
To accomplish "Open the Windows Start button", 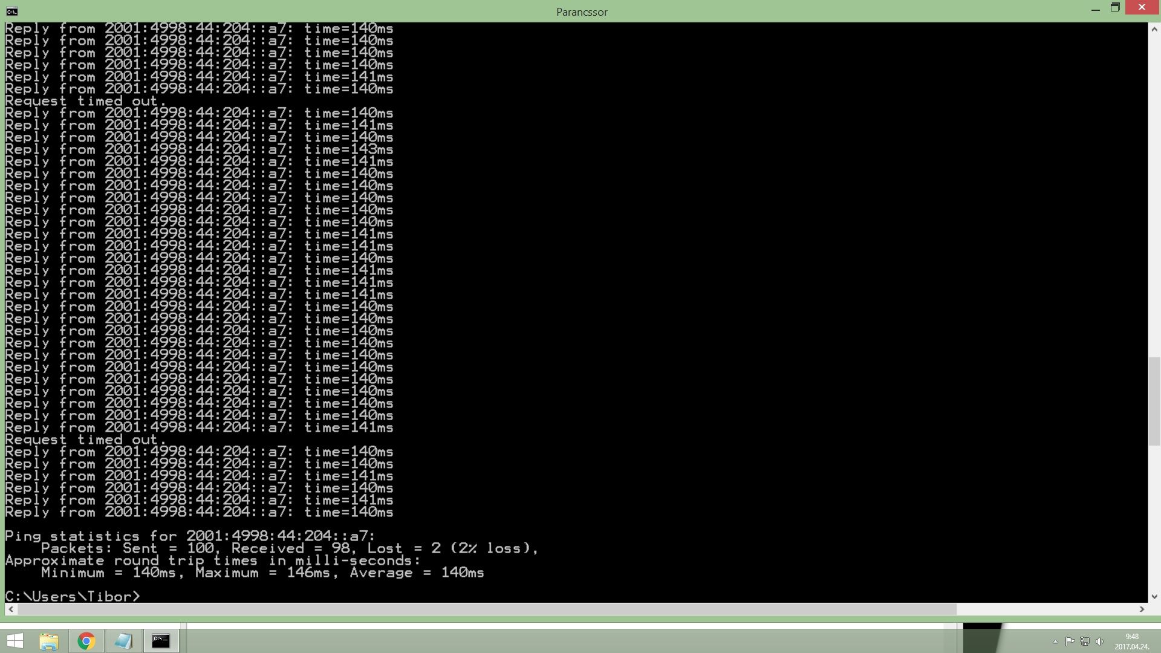I will pyautogui.click(x=15, y=641).
